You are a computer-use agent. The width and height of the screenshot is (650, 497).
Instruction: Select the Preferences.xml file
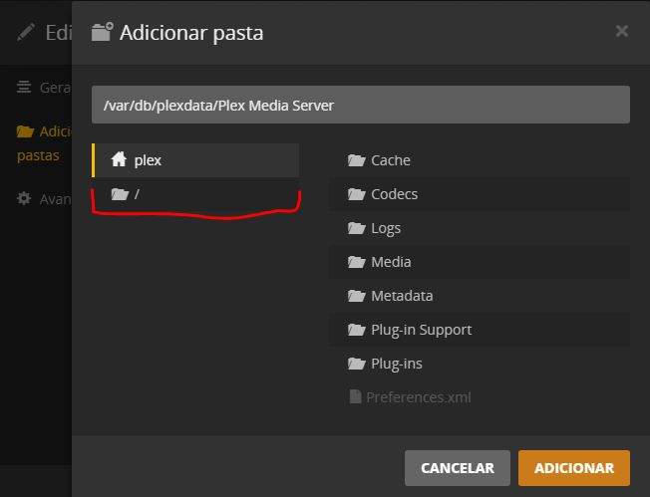click(418, 397)
